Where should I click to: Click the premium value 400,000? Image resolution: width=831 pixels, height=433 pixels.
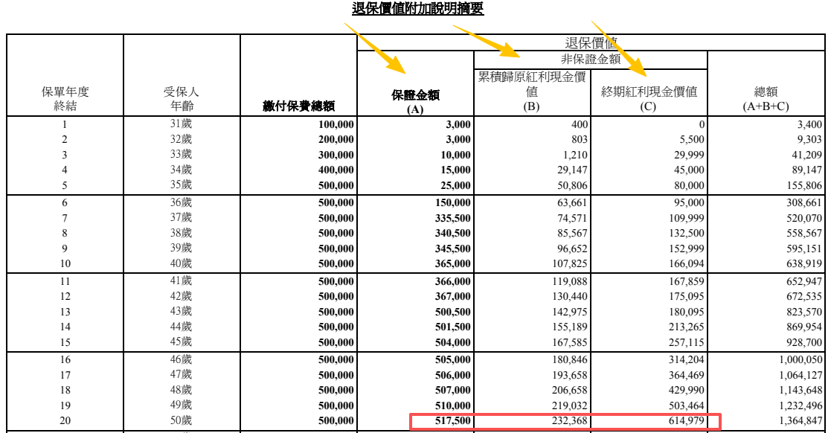pos(336,170)
